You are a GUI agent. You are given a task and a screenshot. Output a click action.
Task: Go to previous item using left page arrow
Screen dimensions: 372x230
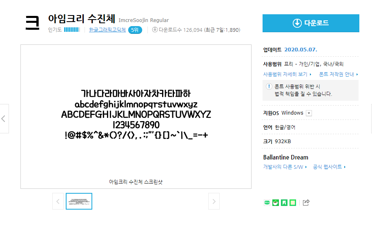(x=4, y=119)
